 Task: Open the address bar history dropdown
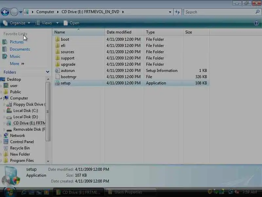coord(170,12)
